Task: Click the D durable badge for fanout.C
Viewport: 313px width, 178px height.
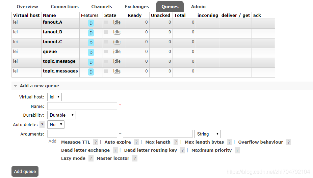Action: point(91,43)
